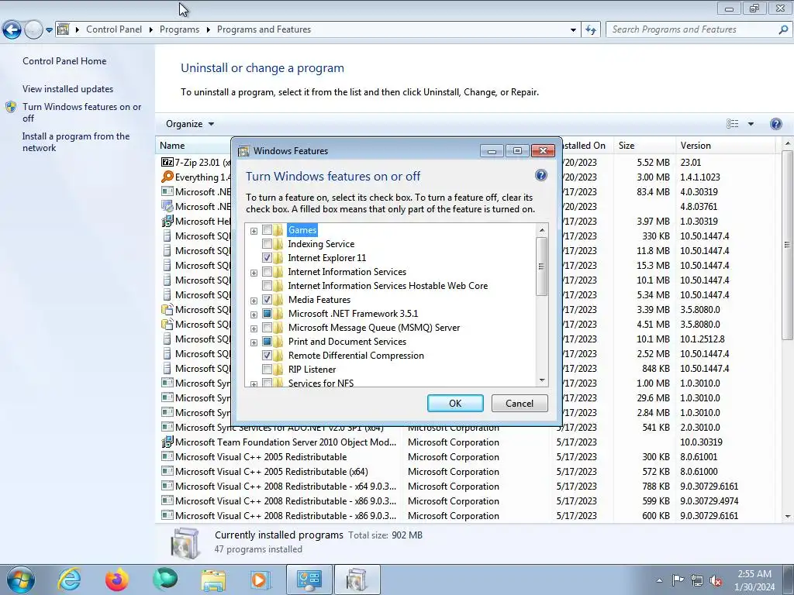Viewport: 794px width, 595px height.
Task: Expand Microsoft .NET Framework 3.5.1 node
Action: pyautogui.click(x=254, y=315)
